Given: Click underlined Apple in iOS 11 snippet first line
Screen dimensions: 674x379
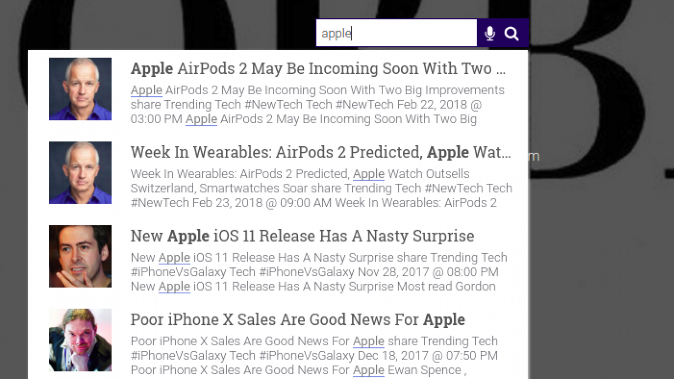Looking at the screenshot, I should [174, 258].
